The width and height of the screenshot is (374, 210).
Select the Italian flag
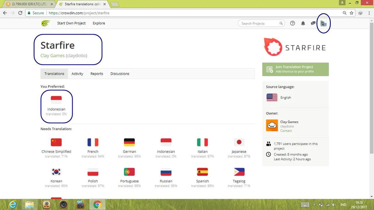pyautogui.click(x=202, y=142)
